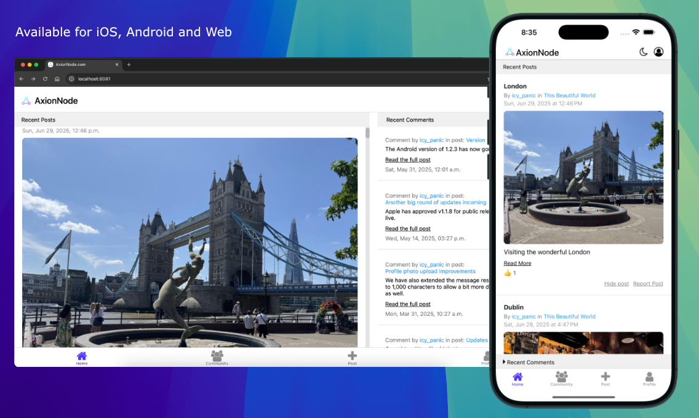Click the plus Post icon in the web footer
Viewport: 699px width, 418px height.
(352, 356)
